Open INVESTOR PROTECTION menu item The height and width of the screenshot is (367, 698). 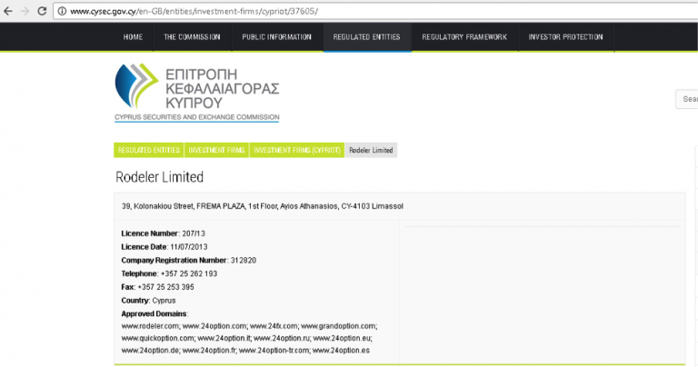[565, 37]
